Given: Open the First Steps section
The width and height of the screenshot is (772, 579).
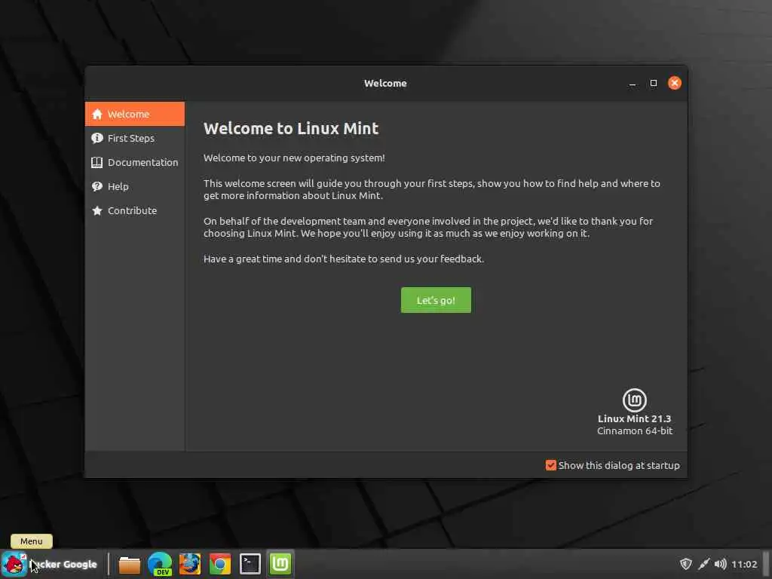Looking at the screenshot, I should (x=135, y=139).
